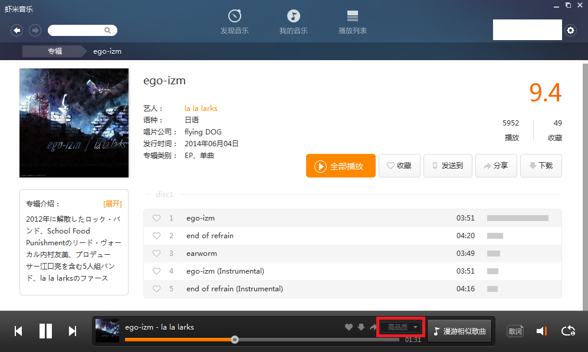This screenshot has width=588, height=352.
Task: Open the 高品质 audio quality dropdown
Action: click(400, 327)
